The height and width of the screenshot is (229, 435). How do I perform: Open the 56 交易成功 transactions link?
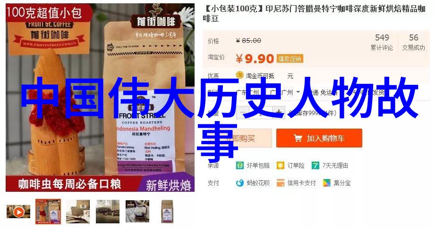click(x=413, y=42)
